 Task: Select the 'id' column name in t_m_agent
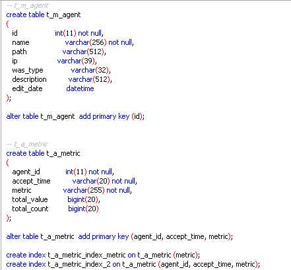coord(15,33)
